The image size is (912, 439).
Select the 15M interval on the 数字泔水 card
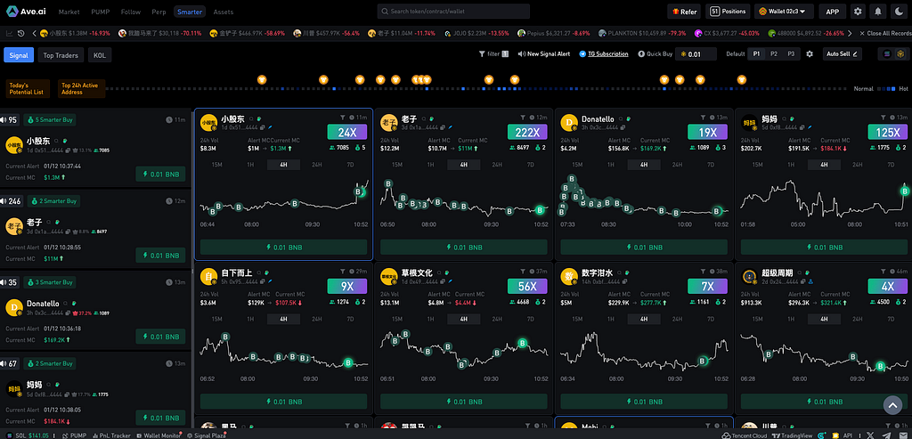[x=577, y=319]
